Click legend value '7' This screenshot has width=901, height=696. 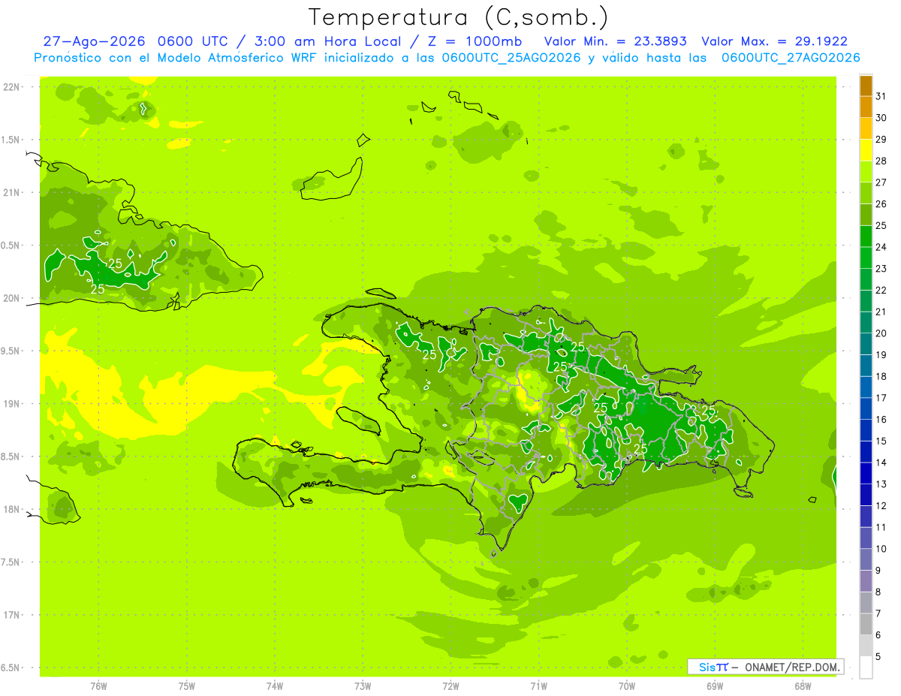tap(878, 613)
